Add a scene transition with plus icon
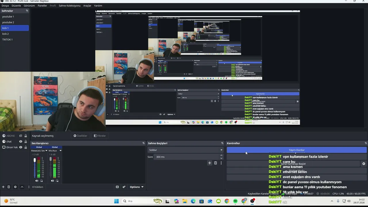The image size is (368, 207). click(x=210, y=163)
